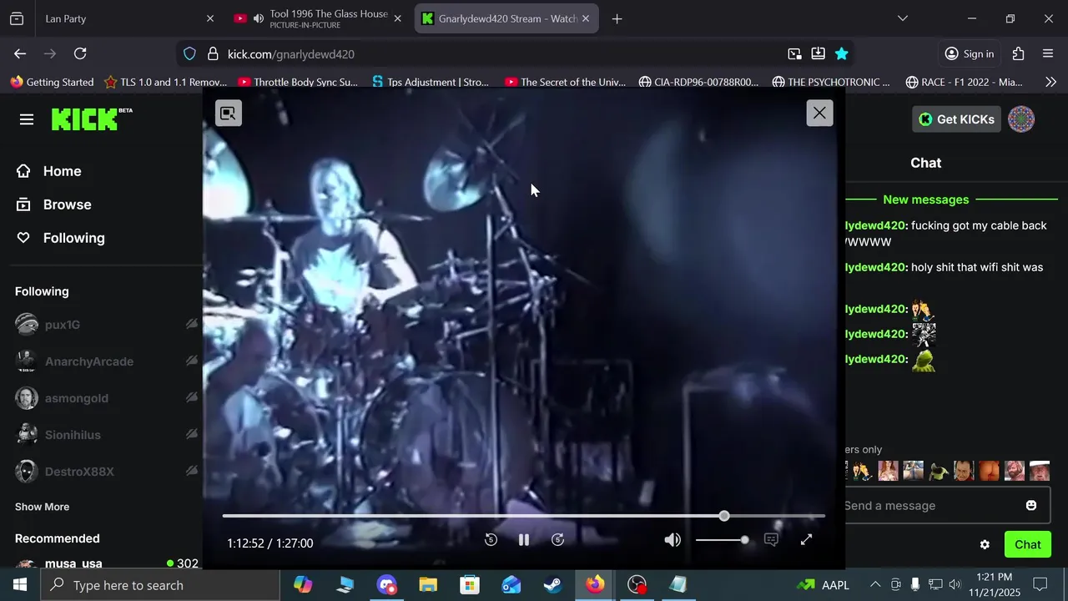Enter fullscreen in video player
This screenshot has width=1068, height=601.
tap(806, 540)
